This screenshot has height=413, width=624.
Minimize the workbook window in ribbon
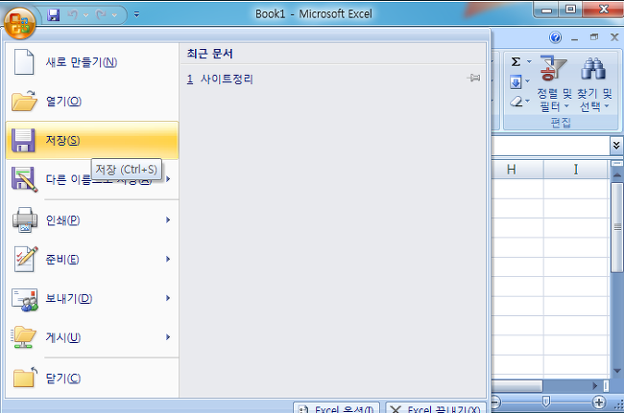(x=575, y=38)
